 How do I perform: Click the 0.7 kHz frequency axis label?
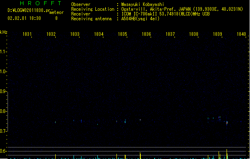pyautogui.click(x=3, y=131)
